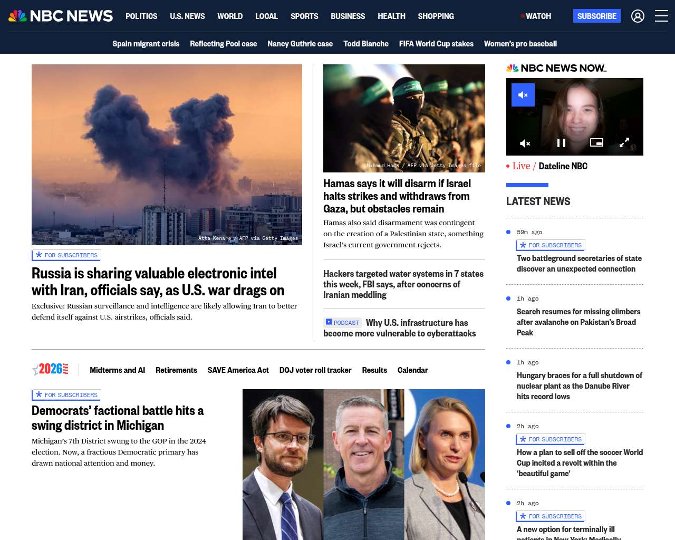Open FIFA World Cup stakes topic
675x540 pixels.
pyautogui.click(x=436, y=44)
